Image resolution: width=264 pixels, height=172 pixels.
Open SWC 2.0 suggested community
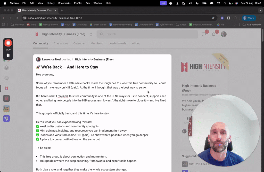[198, 164]
